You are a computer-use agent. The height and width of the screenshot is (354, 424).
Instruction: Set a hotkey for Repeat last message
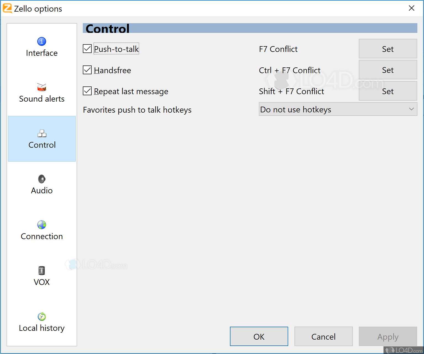(x=388, y=91)
